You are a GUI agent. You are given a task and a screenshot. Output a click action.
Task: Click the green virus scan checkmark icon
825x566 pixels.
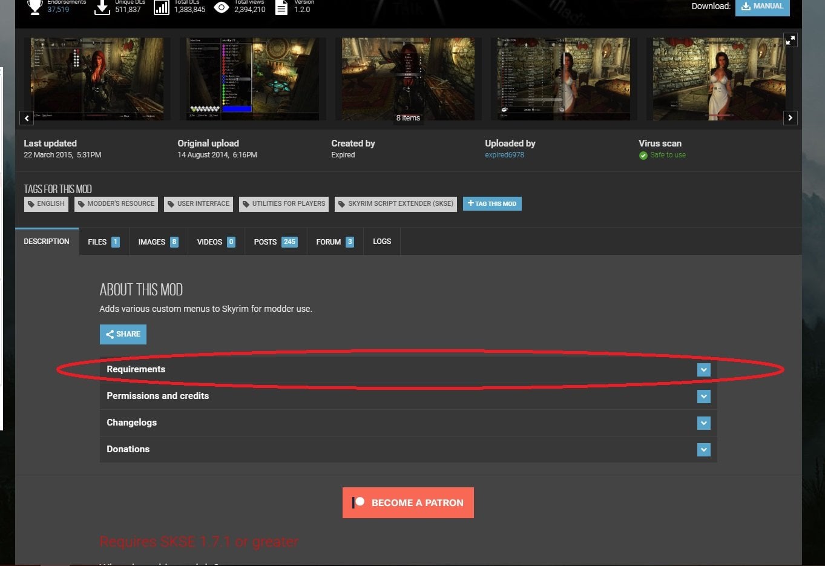pos(643,156)
